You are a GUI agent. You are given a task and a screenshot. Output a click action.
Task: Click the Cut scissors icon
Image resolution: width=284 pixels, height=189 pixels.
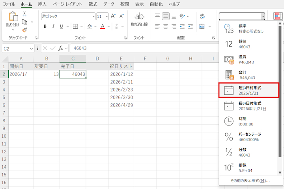tap(24, 14)
